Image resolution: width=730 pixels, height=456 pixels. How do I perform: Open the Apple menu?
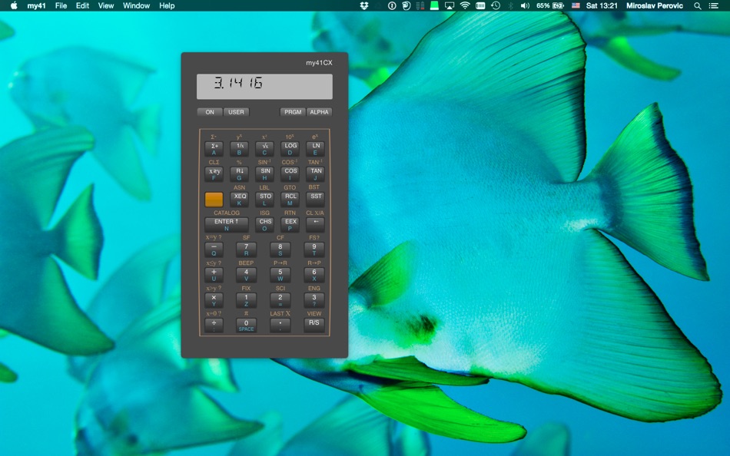pos(14,5)
